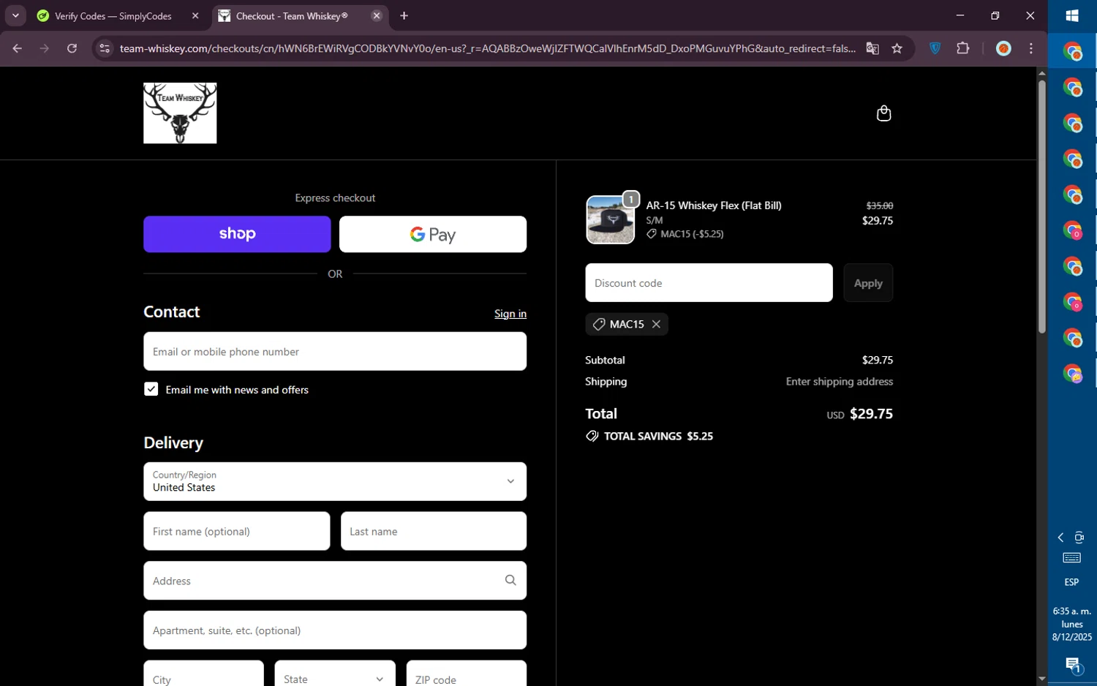View site information icon in address bar
The image size is (1097, 686).
(x=105, y=48)
